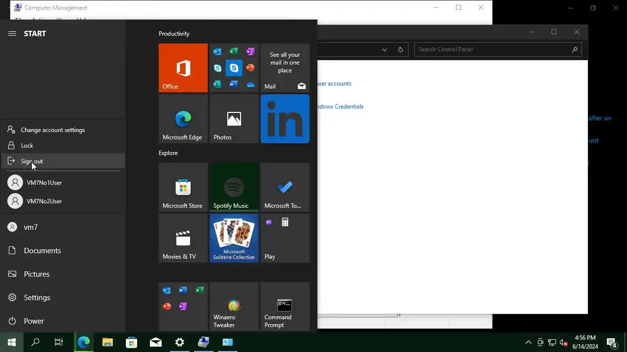The image size is (627, 352).
Task: Refresh the Control Panel window
Action: click(400, 49)
